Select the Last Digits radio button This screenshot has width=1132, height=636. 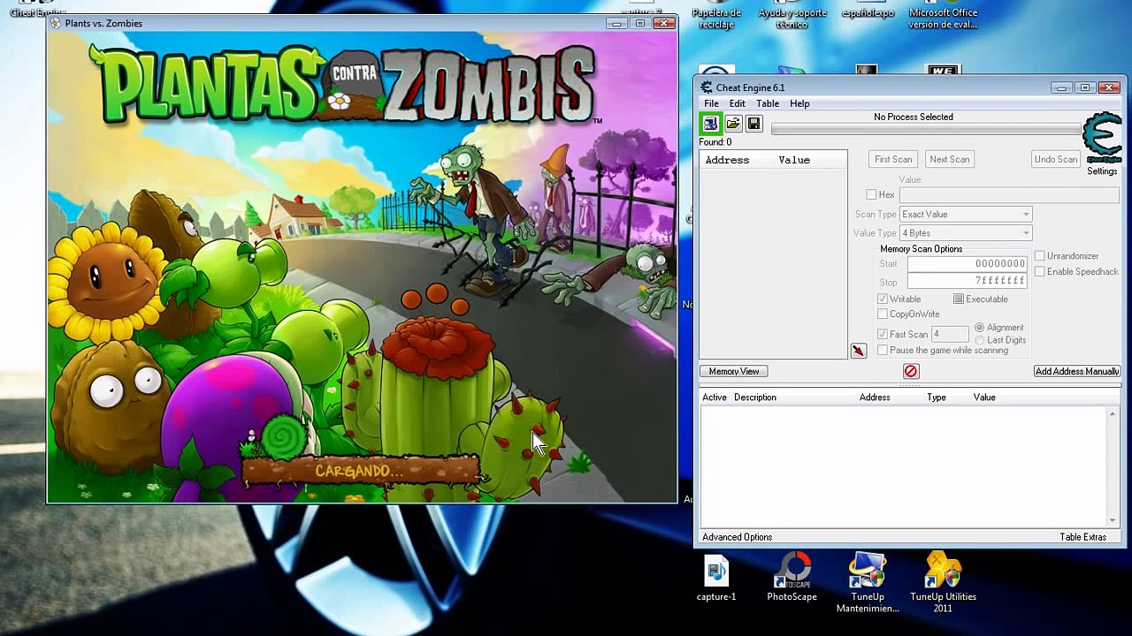point(979,340)
